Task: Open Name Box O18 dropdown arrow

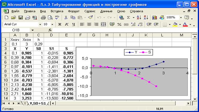Action: pos(33,30)
